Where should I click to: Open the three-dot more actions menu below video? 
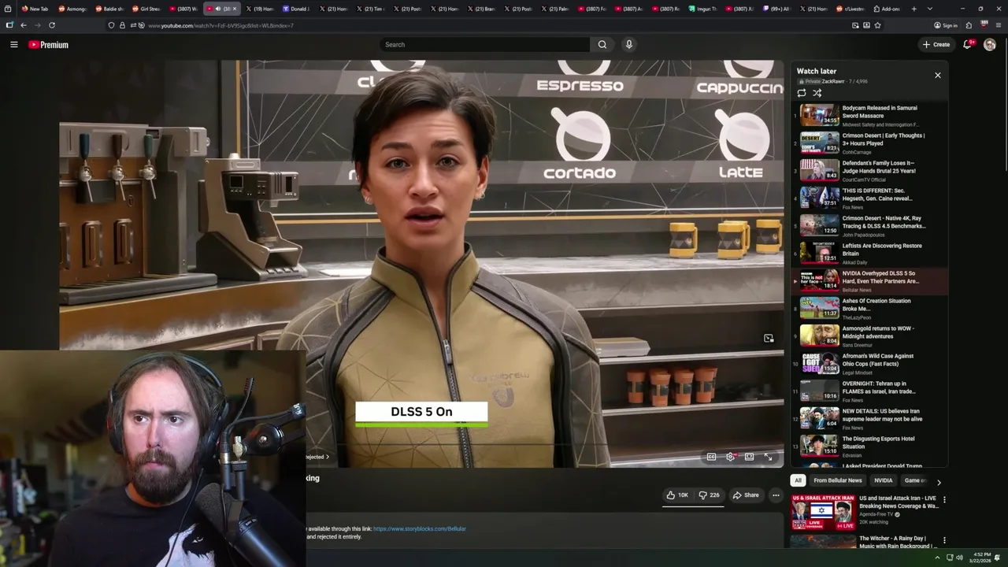point(776,495)
